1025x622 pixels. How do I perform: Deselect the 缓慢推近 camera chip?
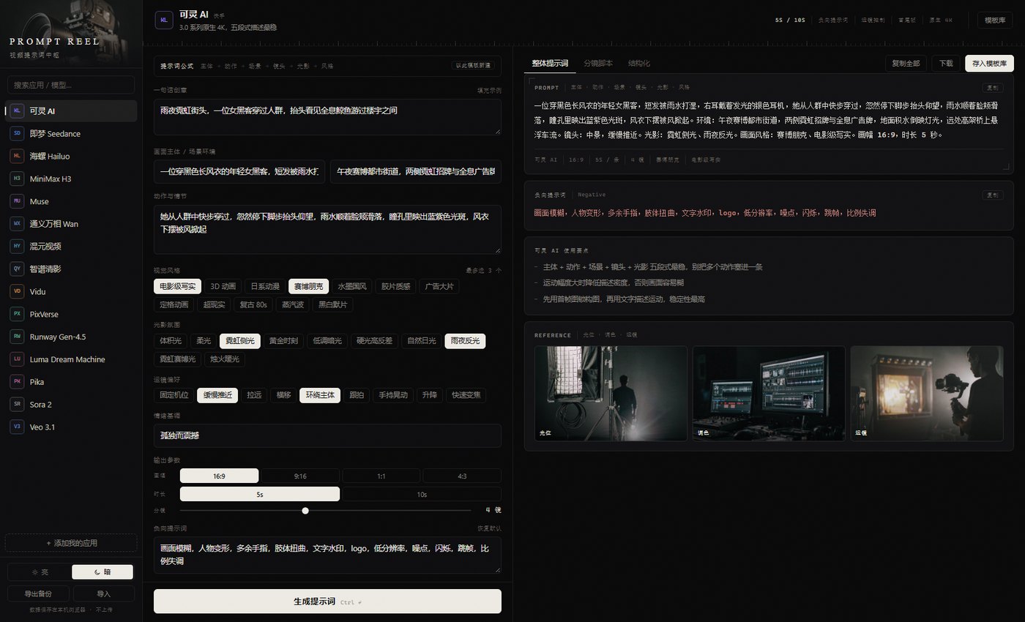pyautogui.click(x=217, y=395)
